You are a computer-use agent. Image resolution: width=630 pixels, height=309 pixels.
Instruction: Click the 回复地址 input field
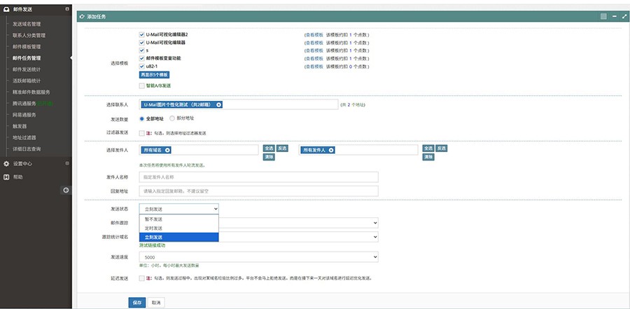coord(258,191)
